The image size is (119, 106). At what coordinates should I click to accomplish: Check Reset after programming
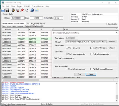(67, 69)
